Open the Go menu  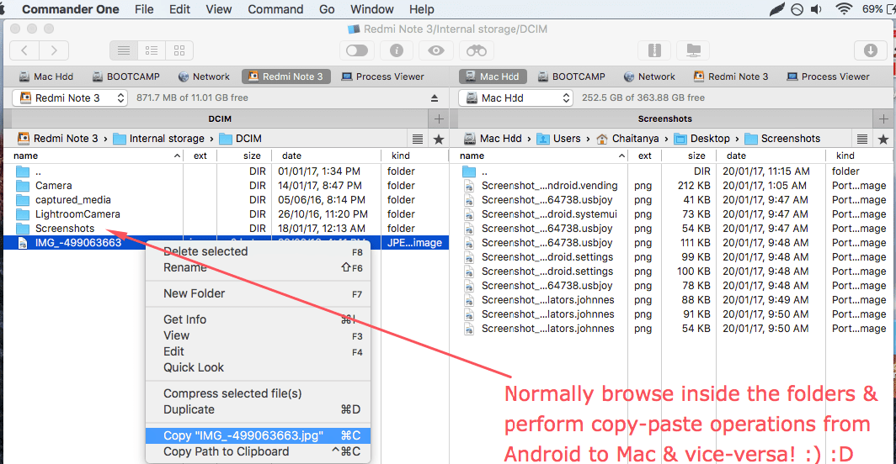327,9
